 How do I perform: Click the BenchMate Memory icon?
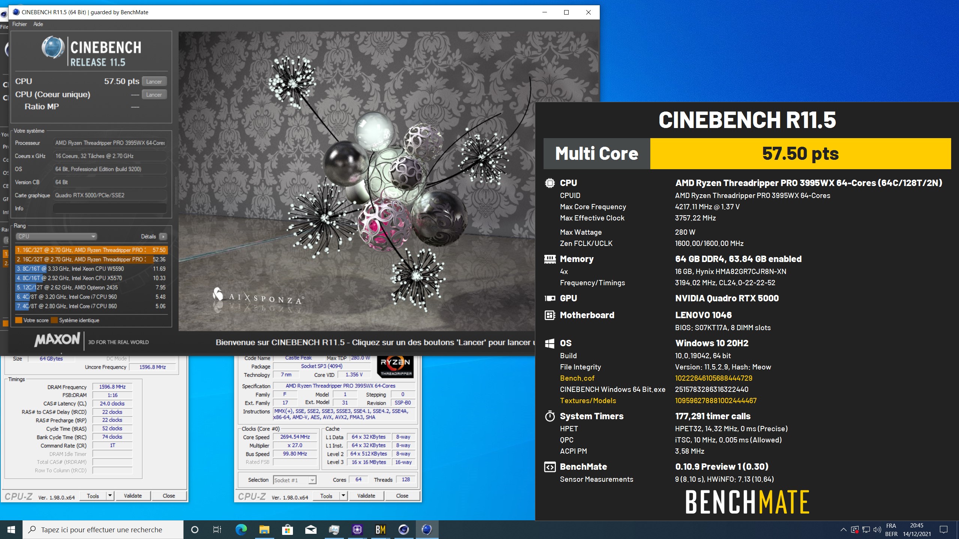550,259
